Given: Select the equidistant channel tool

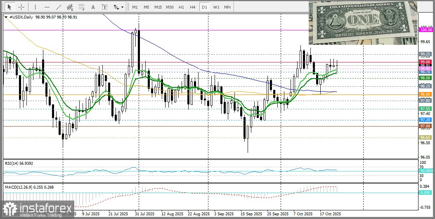Looking at the screenshot, I should pyautogui.click(x=71, y=7).
